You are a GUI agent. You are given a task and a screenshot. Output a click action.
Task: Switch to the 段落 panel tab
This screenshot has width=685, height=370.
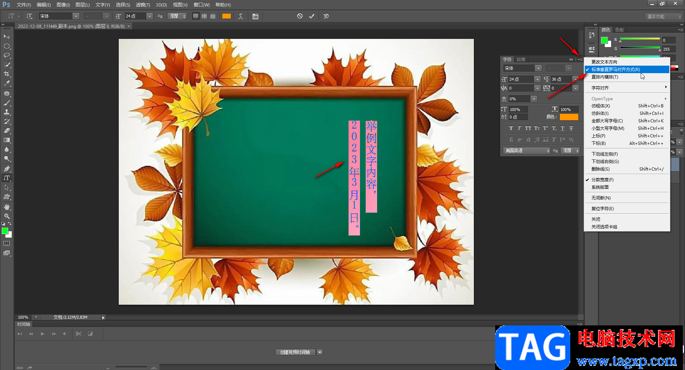pos(521,60)
